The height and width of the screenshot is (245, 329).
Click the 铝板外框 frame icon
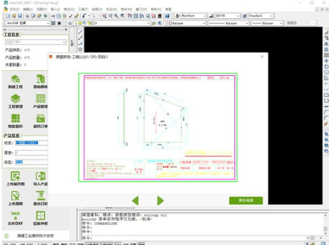(41, 216)
